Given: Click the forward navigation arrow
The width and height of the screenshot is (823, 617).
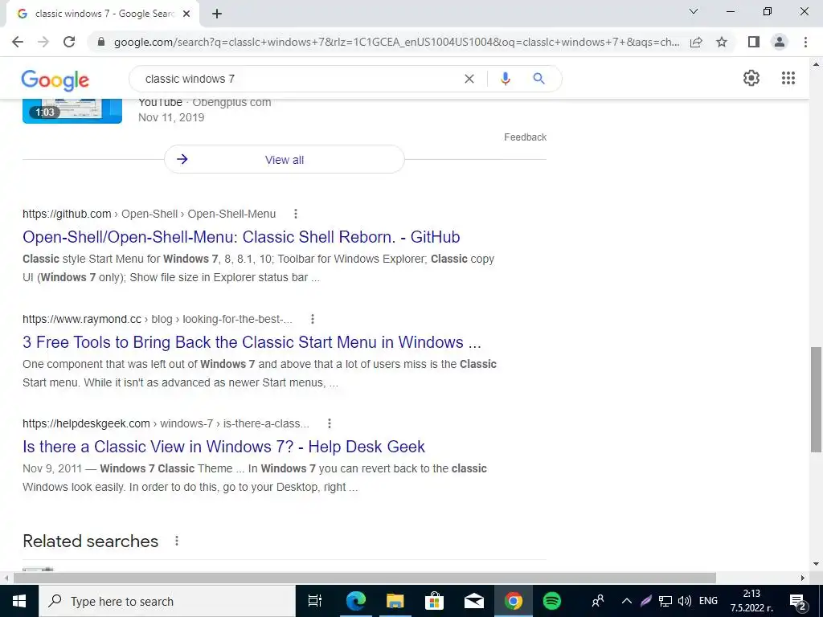Looking at the screenshot, I should (43, 42).
